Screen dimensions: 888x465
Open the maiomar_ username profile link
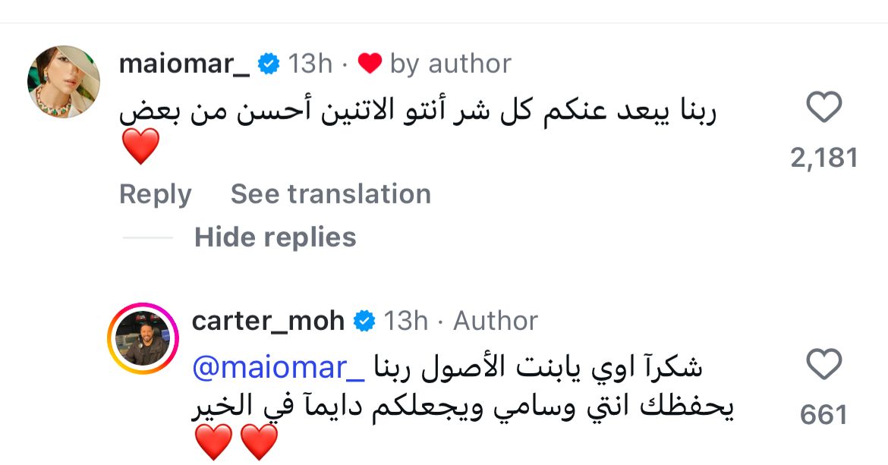tap(184, 64)
